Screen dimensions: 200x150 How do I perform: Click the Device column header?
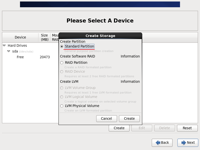point(20,37)
